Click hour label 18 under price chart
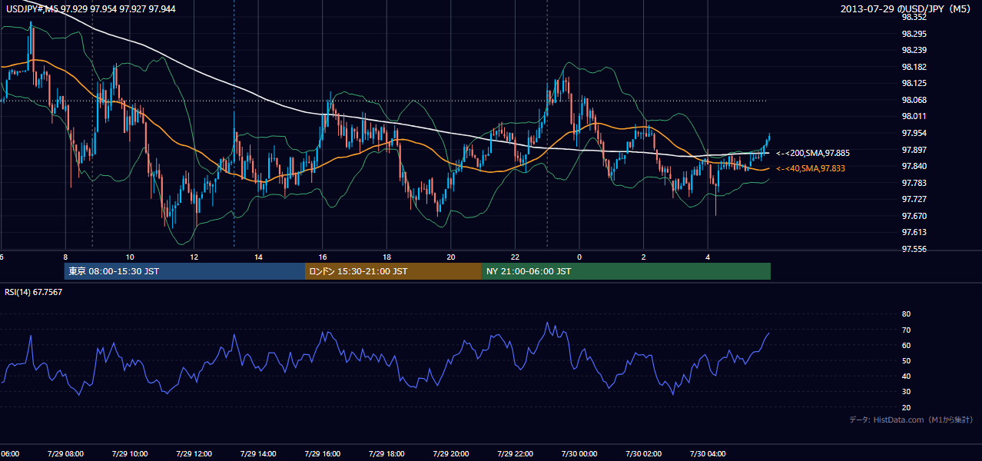This screenshot has height=461, width=982. pos(386,257)
